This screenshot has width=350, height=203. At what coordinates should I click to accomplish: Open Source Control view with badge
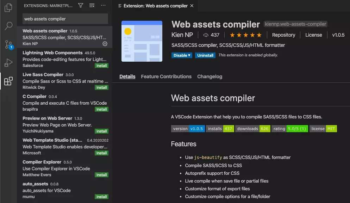click(8, 44)
